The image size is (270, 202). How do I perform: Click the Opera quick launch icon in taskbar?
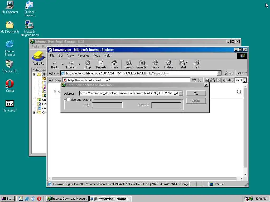click(39, 199)
